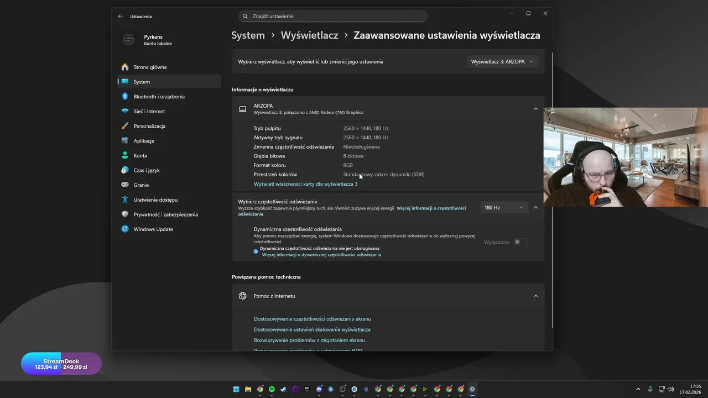Open the Wyświetlacz 3: ARZOPA display dropdown

tap(502, 61)
